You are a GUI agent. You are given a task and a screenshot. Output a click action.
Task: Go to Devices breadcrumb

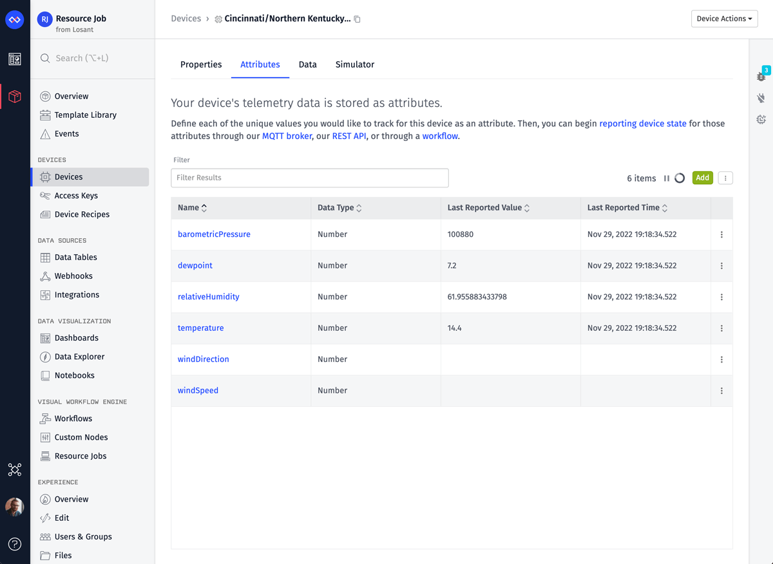(186, 19)
